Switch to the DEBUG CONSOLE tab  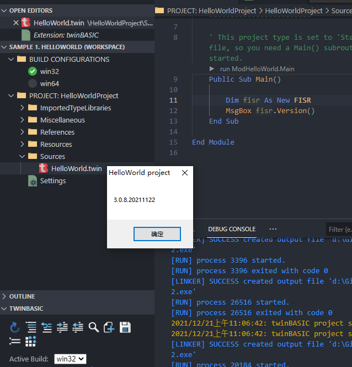pos(232,229)
